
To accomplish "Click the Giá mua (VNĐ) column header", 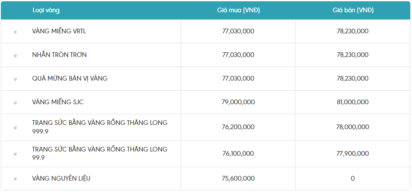I will point(238,10).
